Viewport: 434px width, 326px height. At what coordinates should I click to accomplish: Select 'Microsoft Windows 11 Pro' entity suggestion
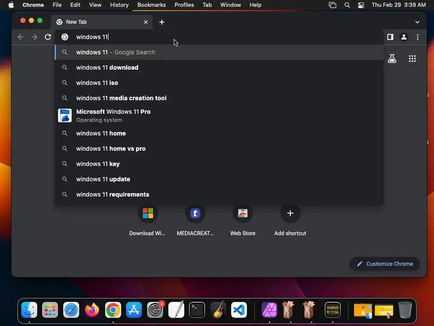point(219,115)
